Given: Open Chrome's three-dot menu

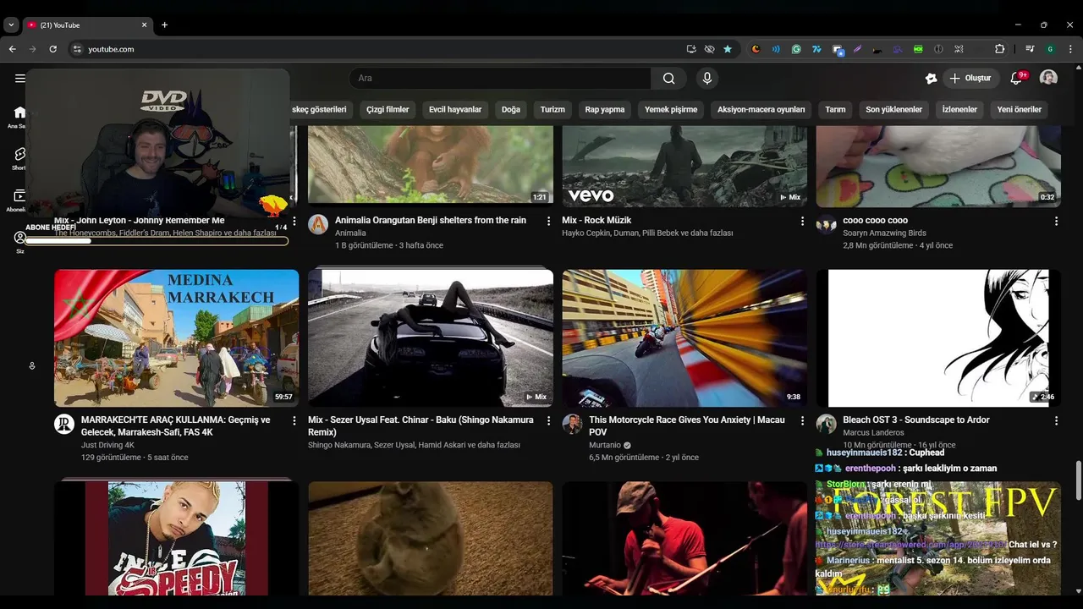Looking at the screenshot, I should click(1071, 49).
